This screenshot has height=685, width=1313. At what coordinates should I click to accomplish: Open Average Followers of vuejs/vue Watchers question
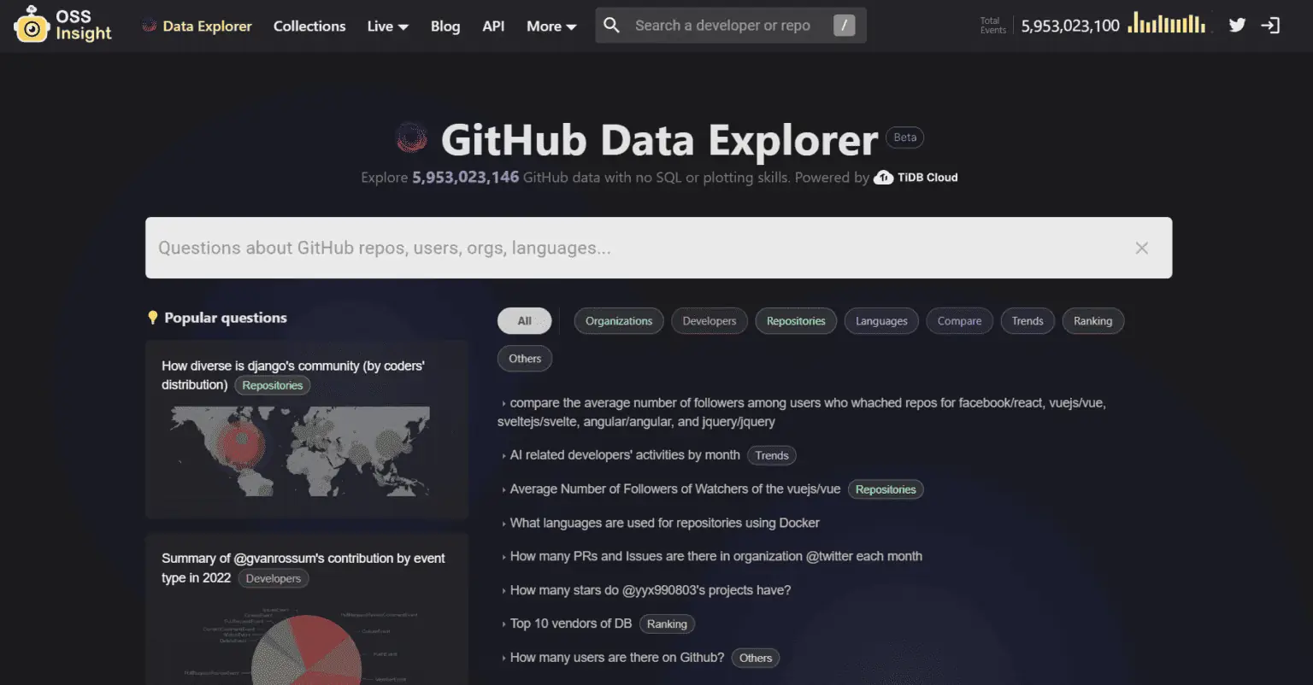[675, 489]
